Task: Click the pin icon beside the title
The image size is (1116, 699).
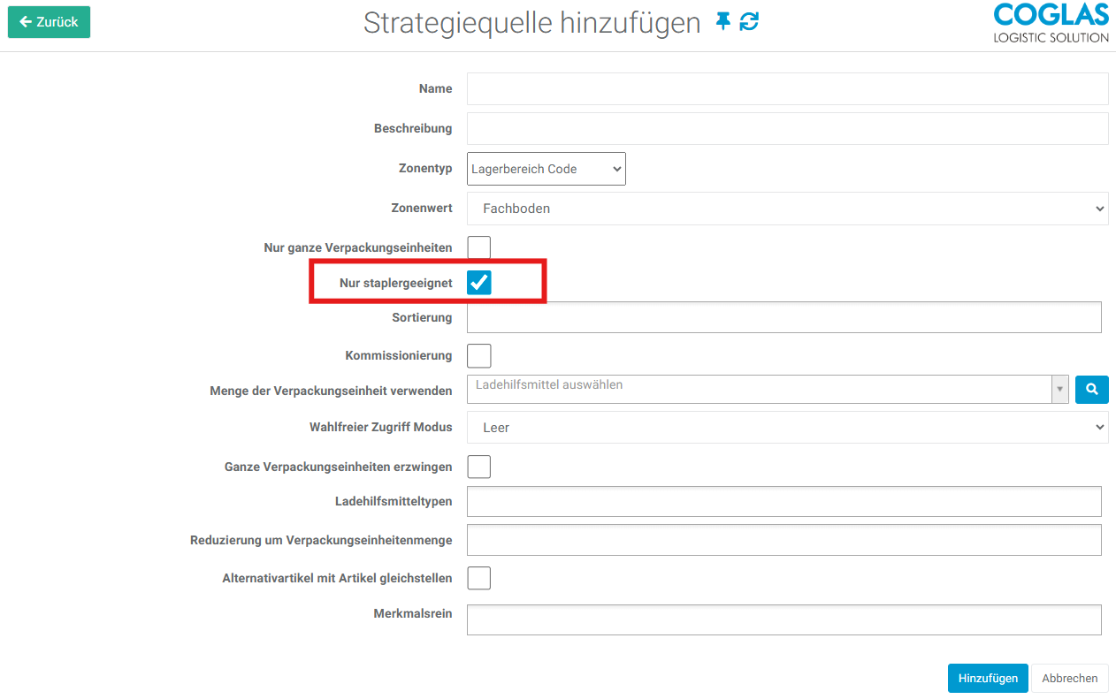Action: coord(723,22)
